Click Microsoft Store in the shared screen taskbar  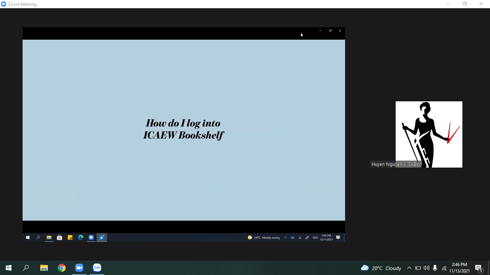[60, 237]
